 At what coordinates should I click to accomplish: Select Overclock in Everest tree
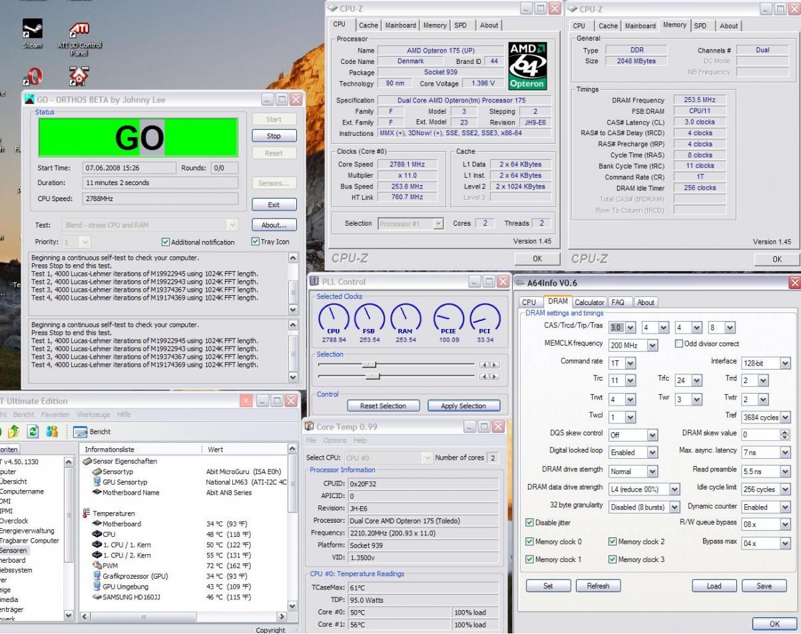click(13, 521)
